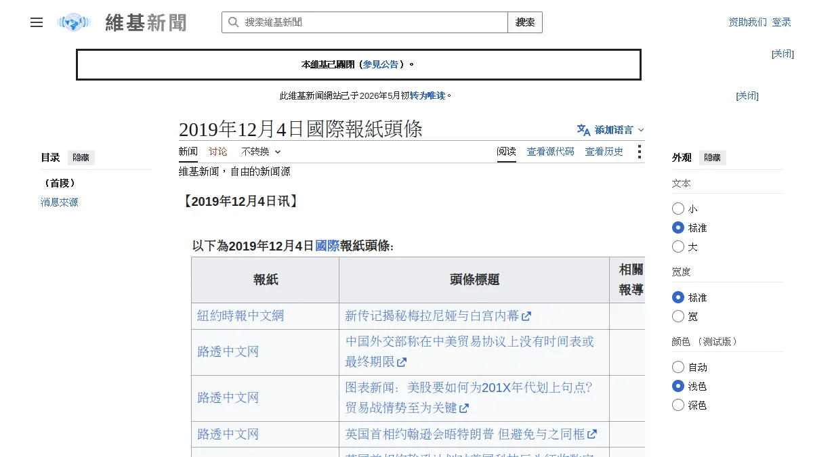Click the page title 2019年12月4日國際報紙頭條
This screenshot has height=457, width=813.
click(x=301, y=129)
